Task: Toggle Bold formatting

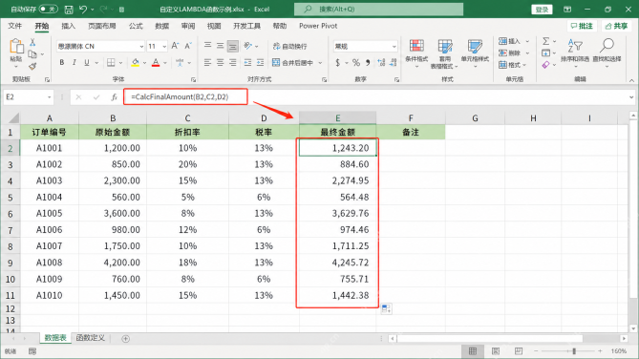Action: [x=62, y=63]
